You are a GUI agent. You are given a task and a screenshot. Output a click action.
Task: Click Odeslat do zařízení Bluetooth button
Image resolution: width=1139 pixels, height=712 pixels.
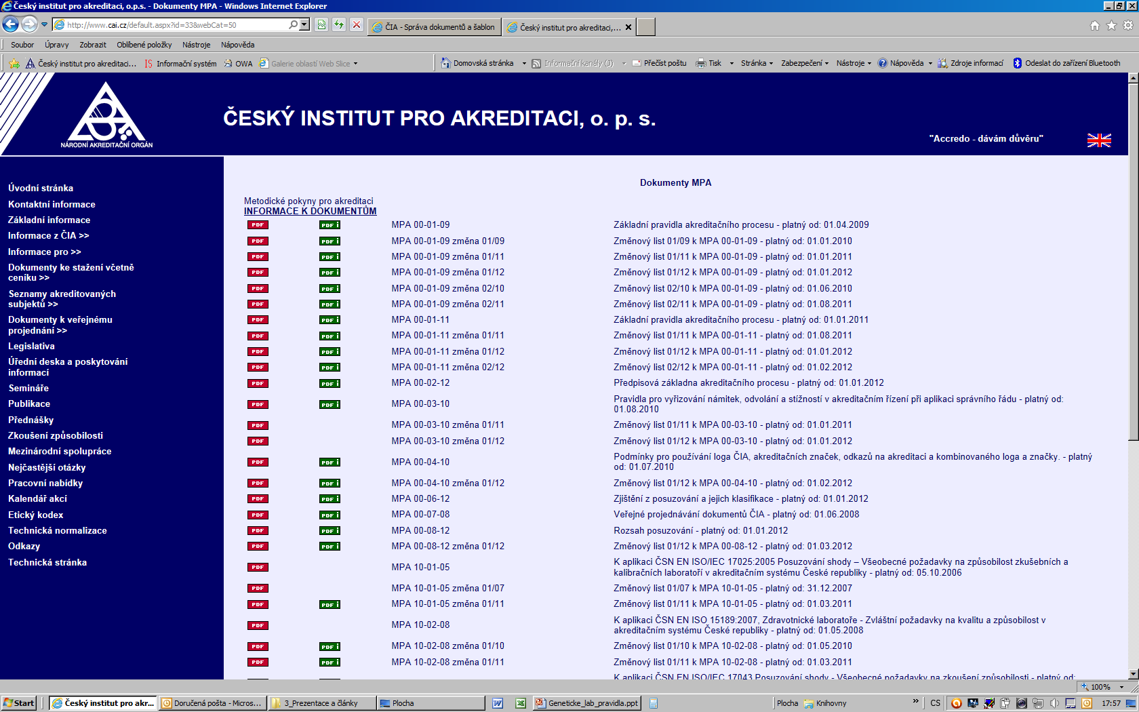click(1066, 63)
